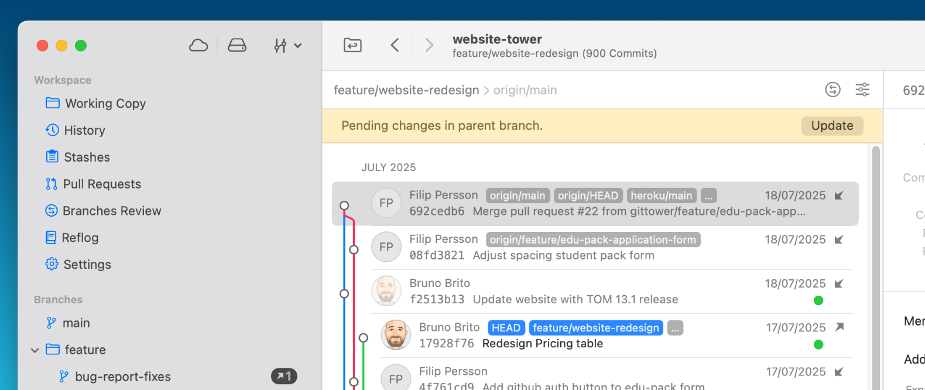Click the commit list vertical scrollbar
The width and height of the screenshot is (925, 390).
pyautogui.click(x=876, y=264)
